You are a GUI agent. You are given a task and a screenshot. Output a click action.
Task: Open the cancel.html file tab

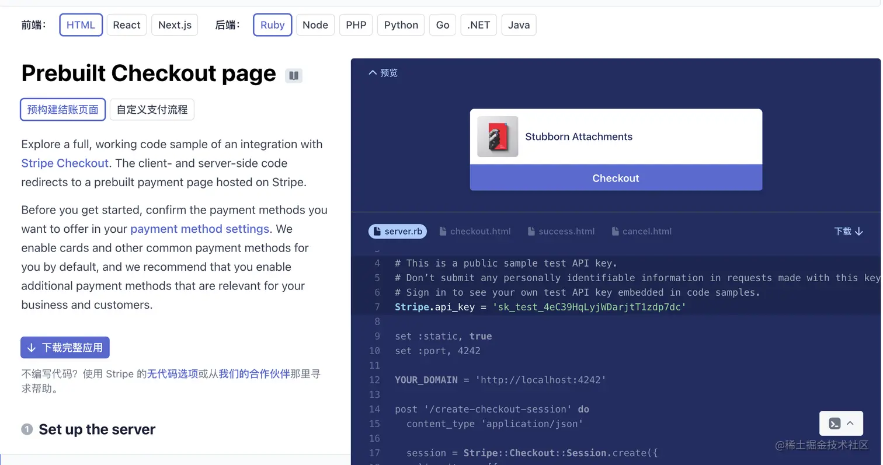pos(641,232)
